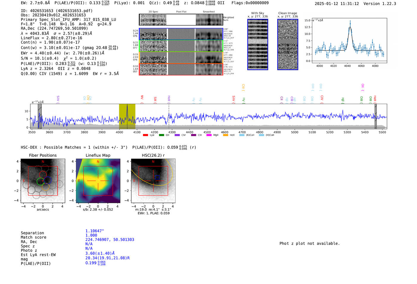This screenshot has height=284, width=417.
Task: Click the blue square marker in HSC image
Action: (x=157, y=177)
